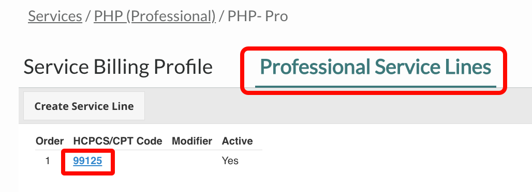This screenshot has height=192, width=532.
Task: Click the teal underline beneath Professional Service Lines
Action: 376,87
